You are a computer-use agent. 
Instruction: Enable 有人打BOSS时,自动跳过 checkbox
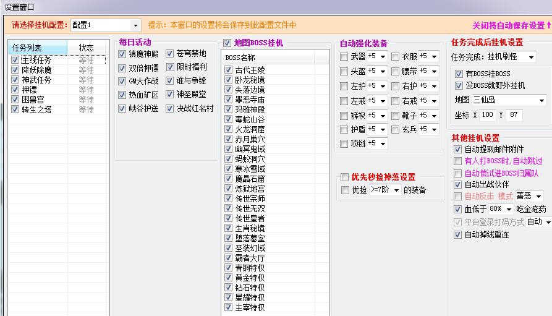[457, 161]
